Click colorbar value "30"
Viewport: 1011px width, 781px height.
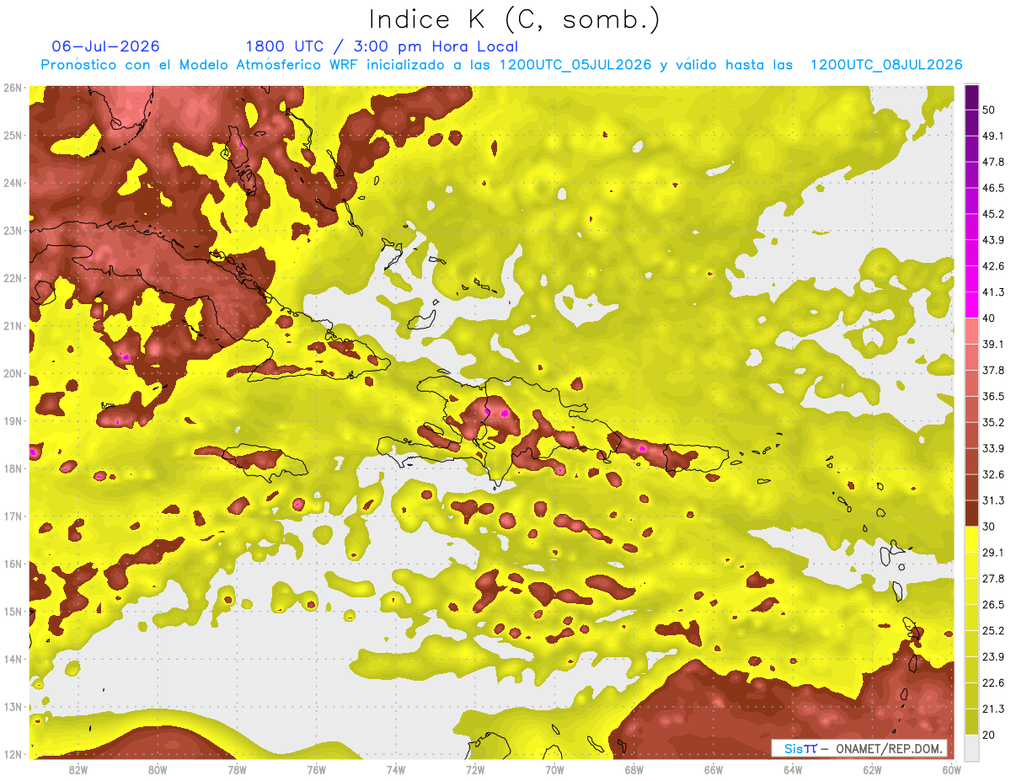click(x=990, y=527)
